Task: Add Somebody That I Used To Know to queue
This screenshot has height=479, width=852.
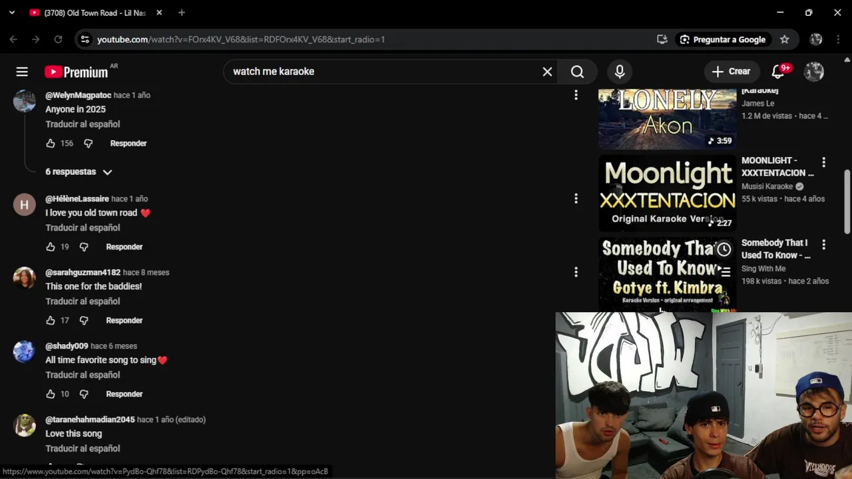Action: pyautogui.click(x=724, y=271)
